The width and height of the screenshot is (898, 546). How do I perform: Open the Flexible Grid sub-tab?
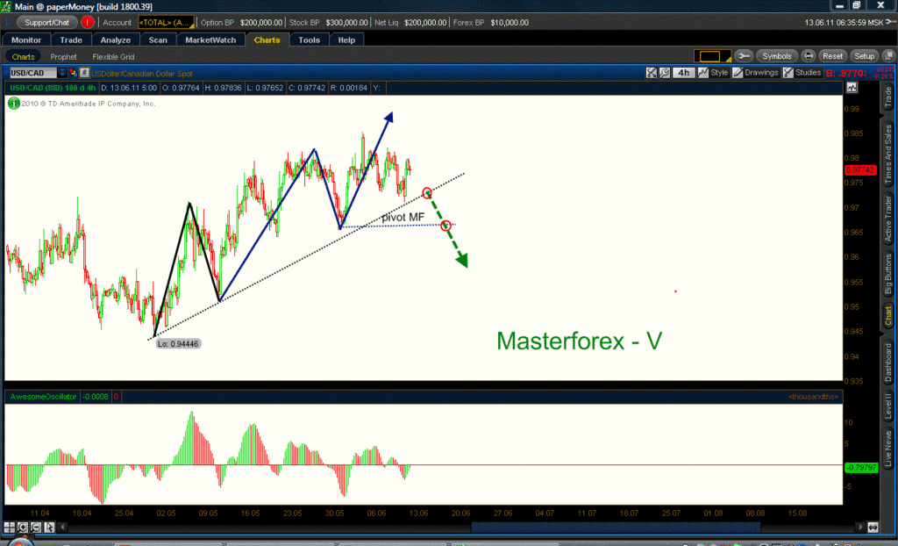113,57
